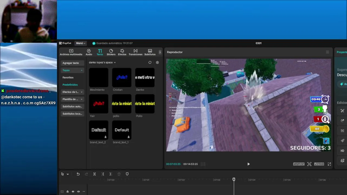
Task: Click the 07:02 mark on the timeline ruler
Action: point(181,180)
